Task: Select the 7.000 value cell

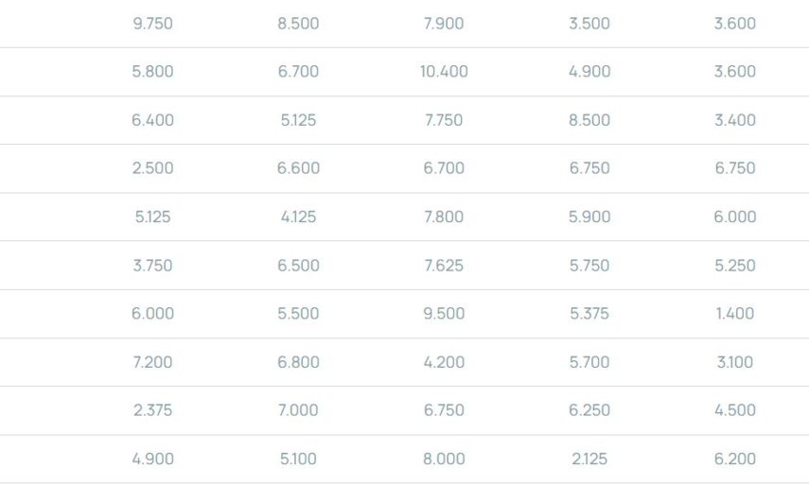Action: [x=298, y=410]
